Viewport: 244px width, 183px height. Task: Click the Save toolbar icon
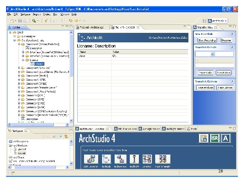pyautogui.click(x=20, y=21)
